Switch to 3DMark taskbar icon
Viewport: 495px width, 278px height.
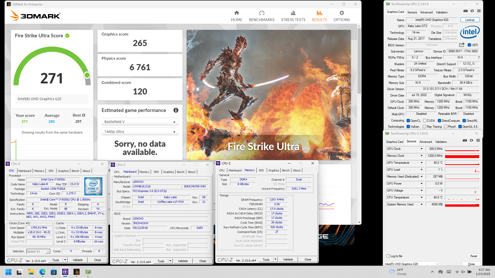point(77,272)
